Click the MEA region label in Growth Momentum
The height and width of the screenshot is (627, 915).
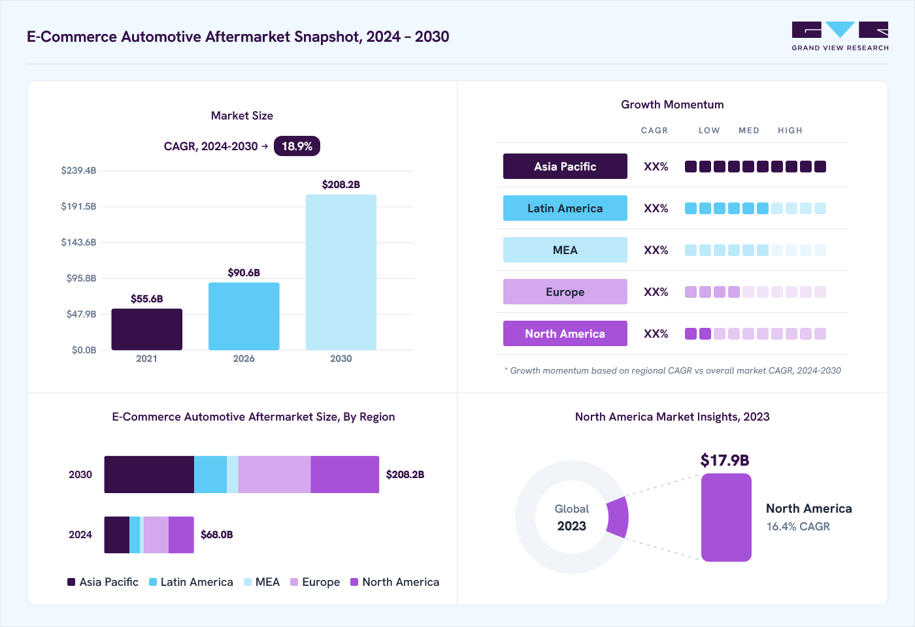(565, 250)
